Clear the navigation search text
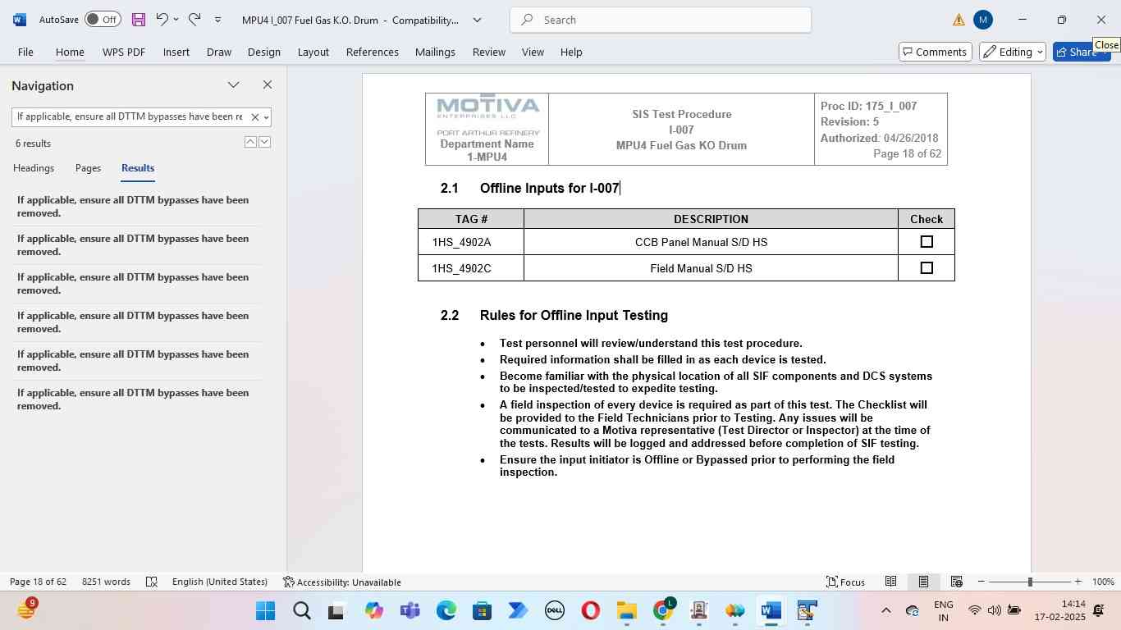 tap(254, 117)
